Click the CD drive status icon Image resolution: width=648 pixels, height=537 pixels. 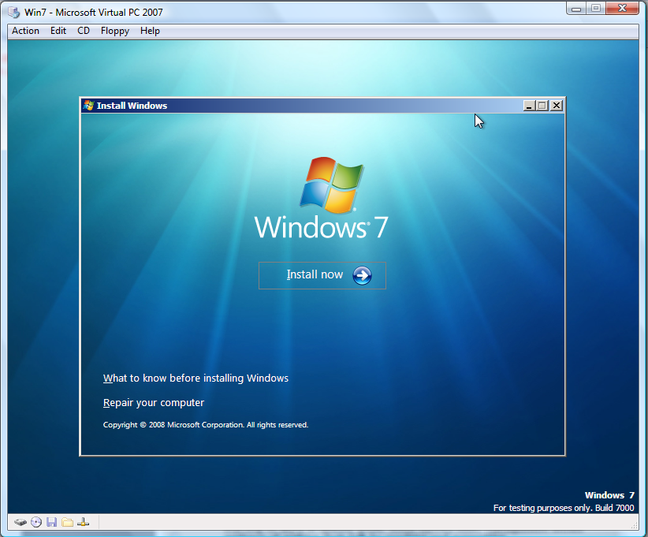(36, 522)
